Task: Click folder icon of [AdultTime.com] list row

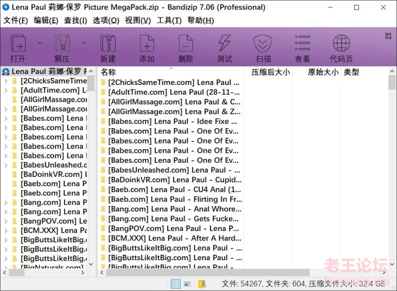Action: (103, 92)
